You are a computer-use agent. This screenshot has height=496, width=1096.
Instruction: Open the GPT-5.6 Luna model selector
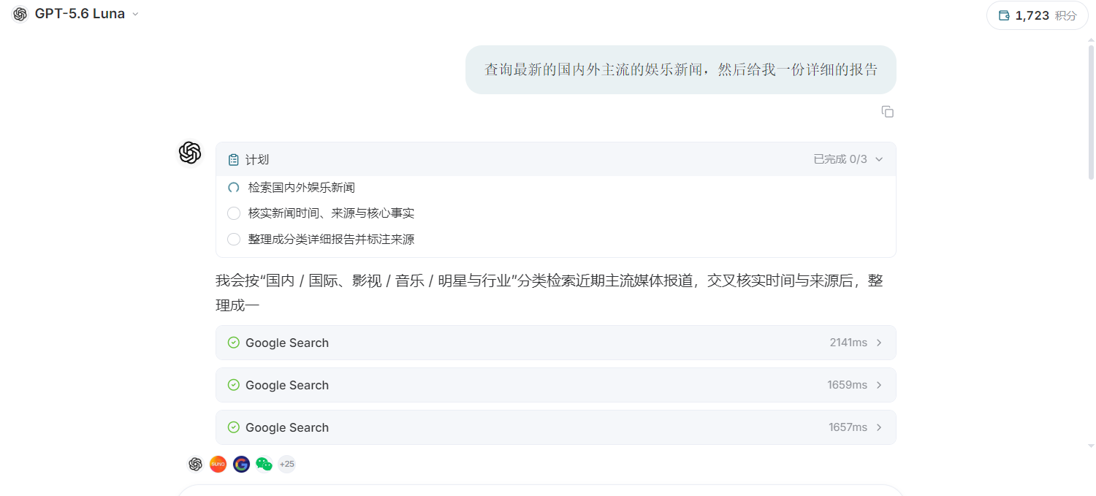(x=75, y=14)
